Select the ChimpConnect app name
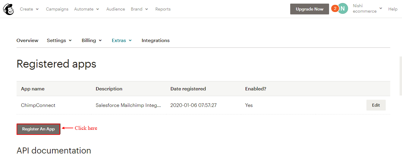The image size is (402, 164). tap(38, 105)
